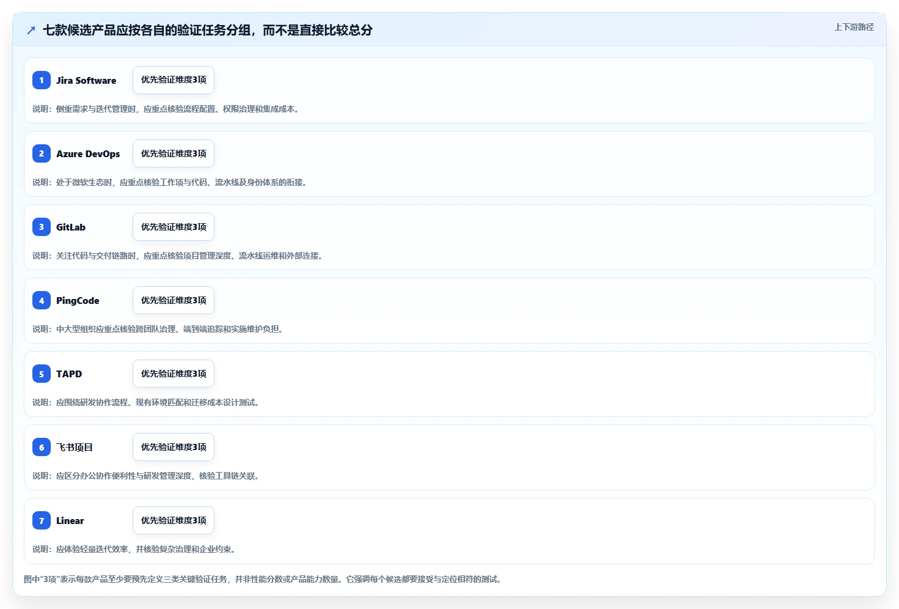The width and height of the screenshot is (899, 609).
Task: Select number badge 6 for 飞书项目
Action: click(42, 447)
